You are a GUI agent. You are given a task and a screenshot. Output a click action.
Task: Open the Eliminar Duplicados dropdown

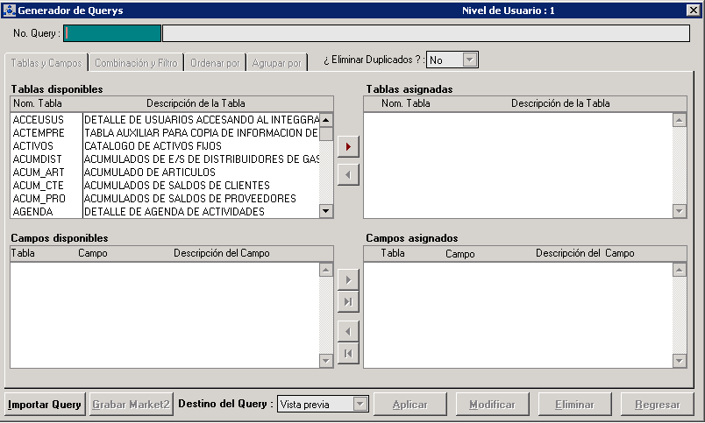point(469,60)
